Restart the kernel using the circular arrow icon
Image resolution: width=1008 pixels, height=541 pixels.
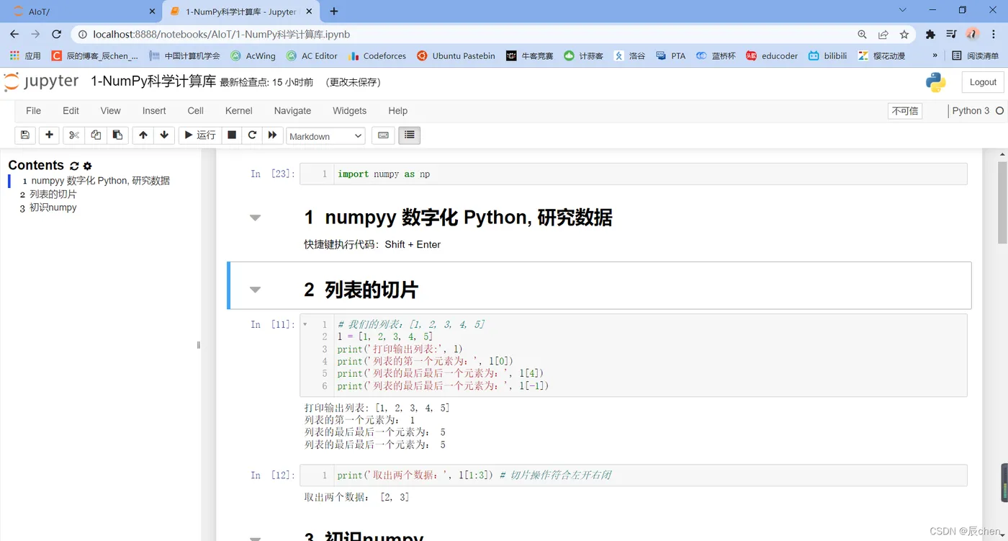coord(252,135)
